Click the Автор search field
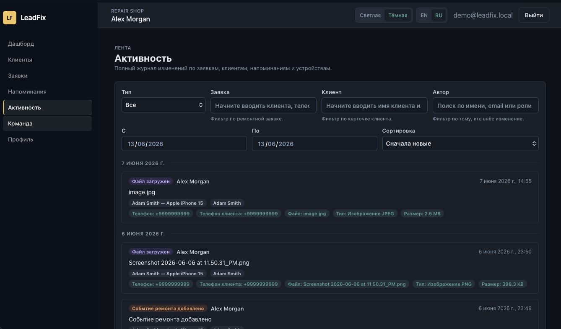Screen dimensions: 561x329 [486, 106]
